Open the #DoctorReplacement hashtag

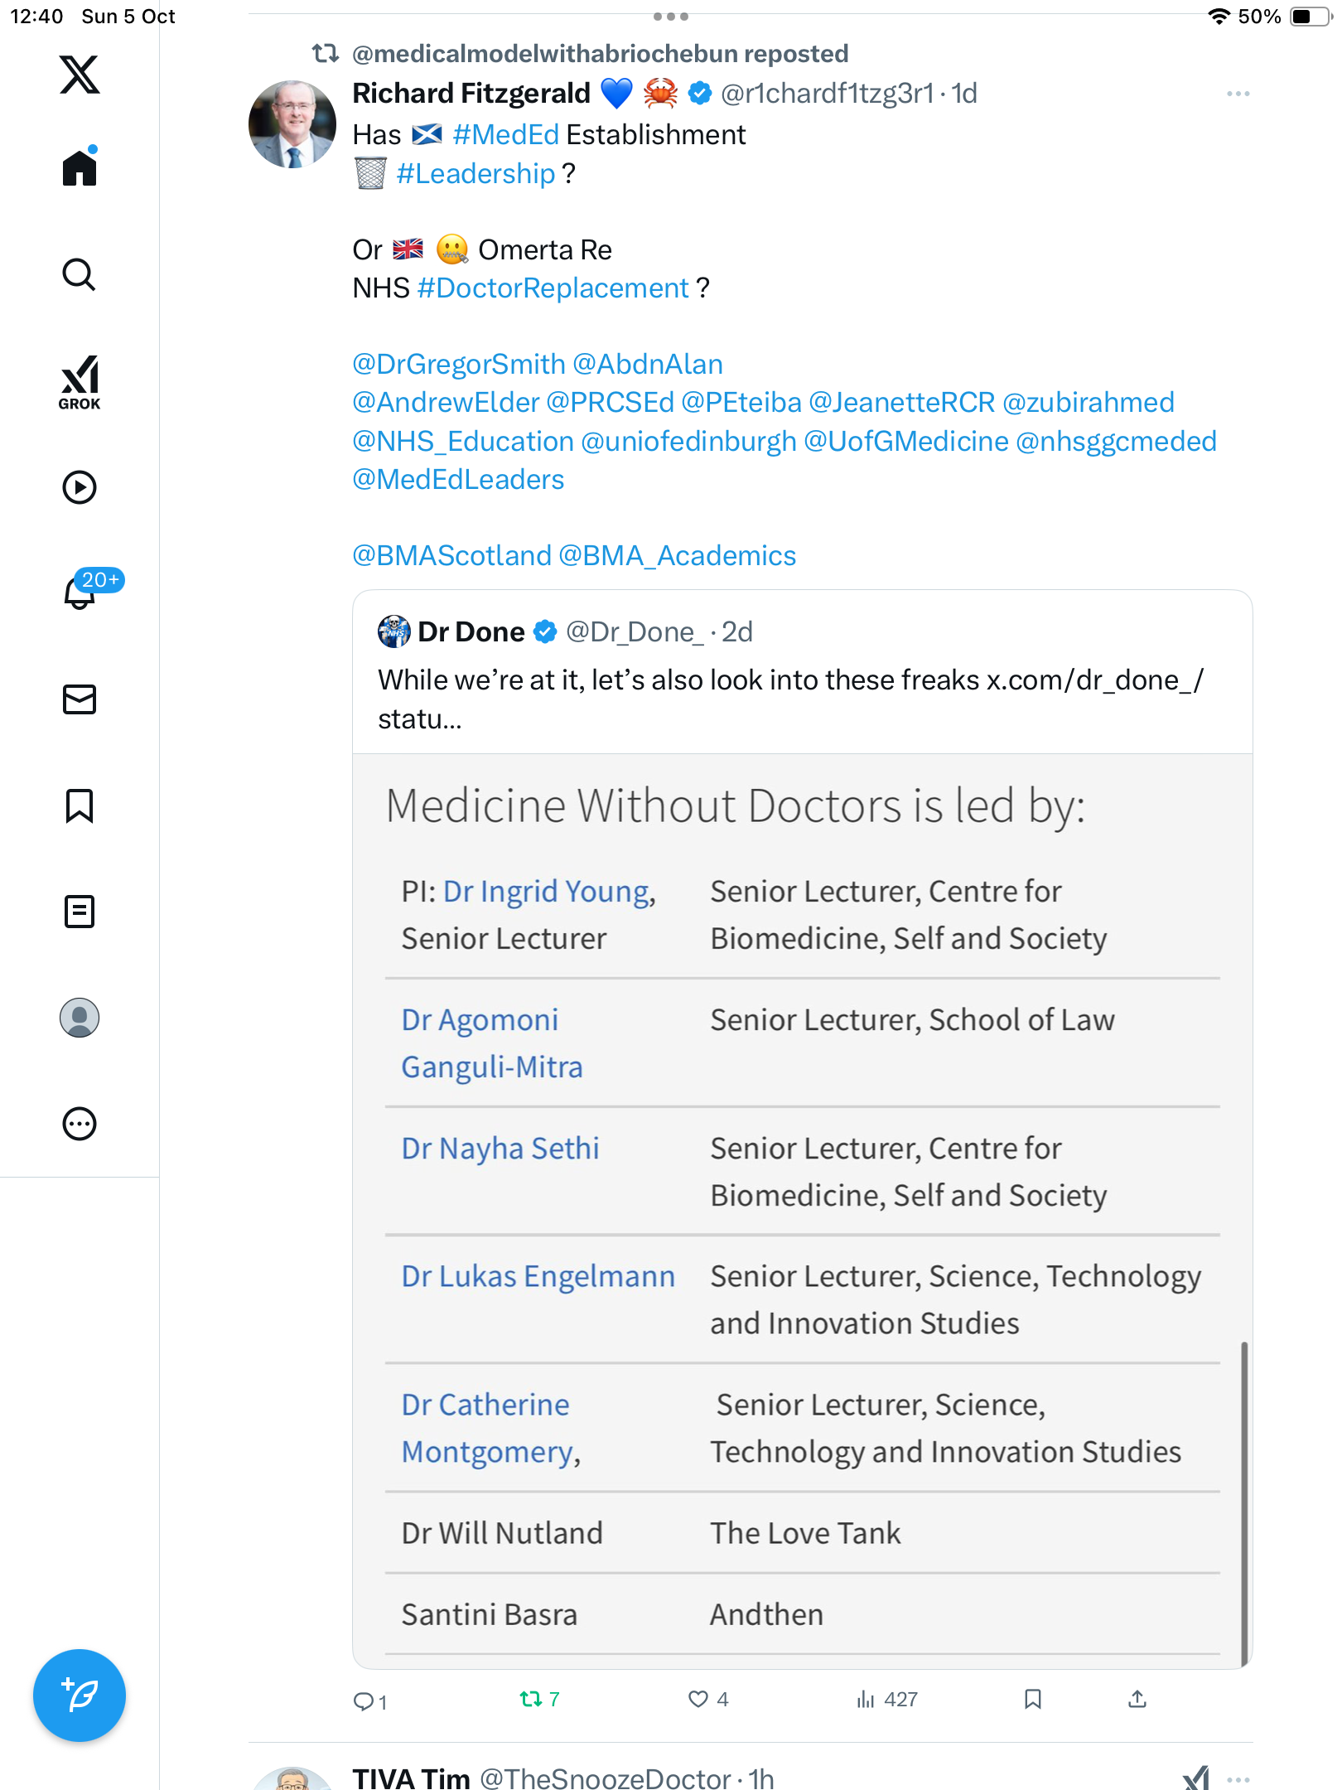[553, 288]
